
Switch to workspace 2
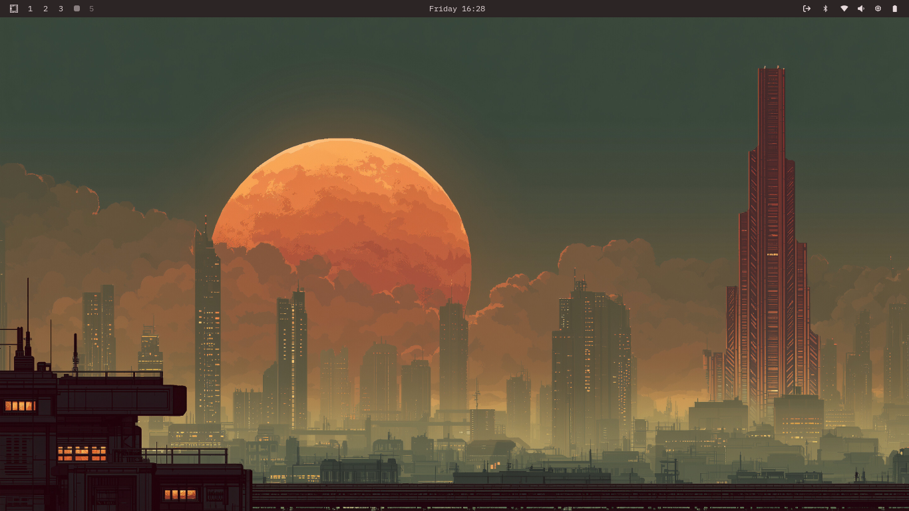(45, 9)
